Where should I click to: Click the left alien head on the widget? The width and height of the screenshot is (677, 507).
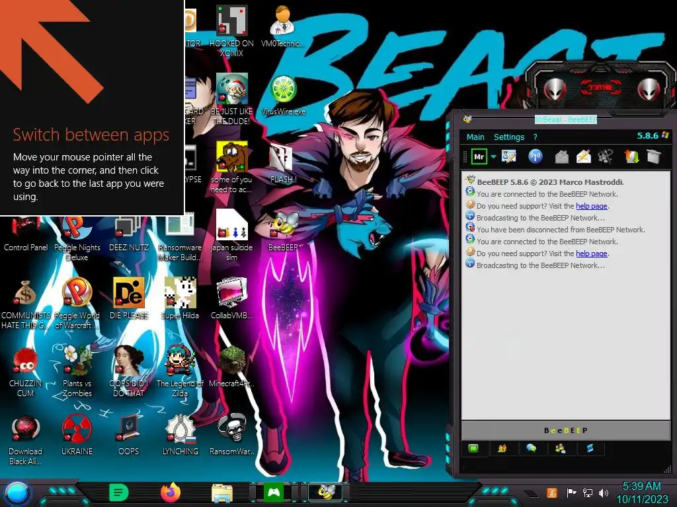[555, 90]
